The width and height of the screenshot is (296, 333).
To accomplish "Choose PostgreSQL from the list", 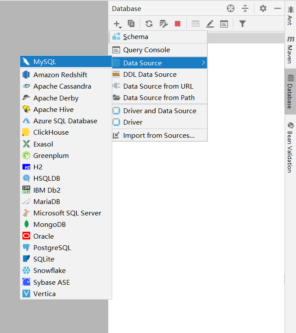I will click(66, 247).
